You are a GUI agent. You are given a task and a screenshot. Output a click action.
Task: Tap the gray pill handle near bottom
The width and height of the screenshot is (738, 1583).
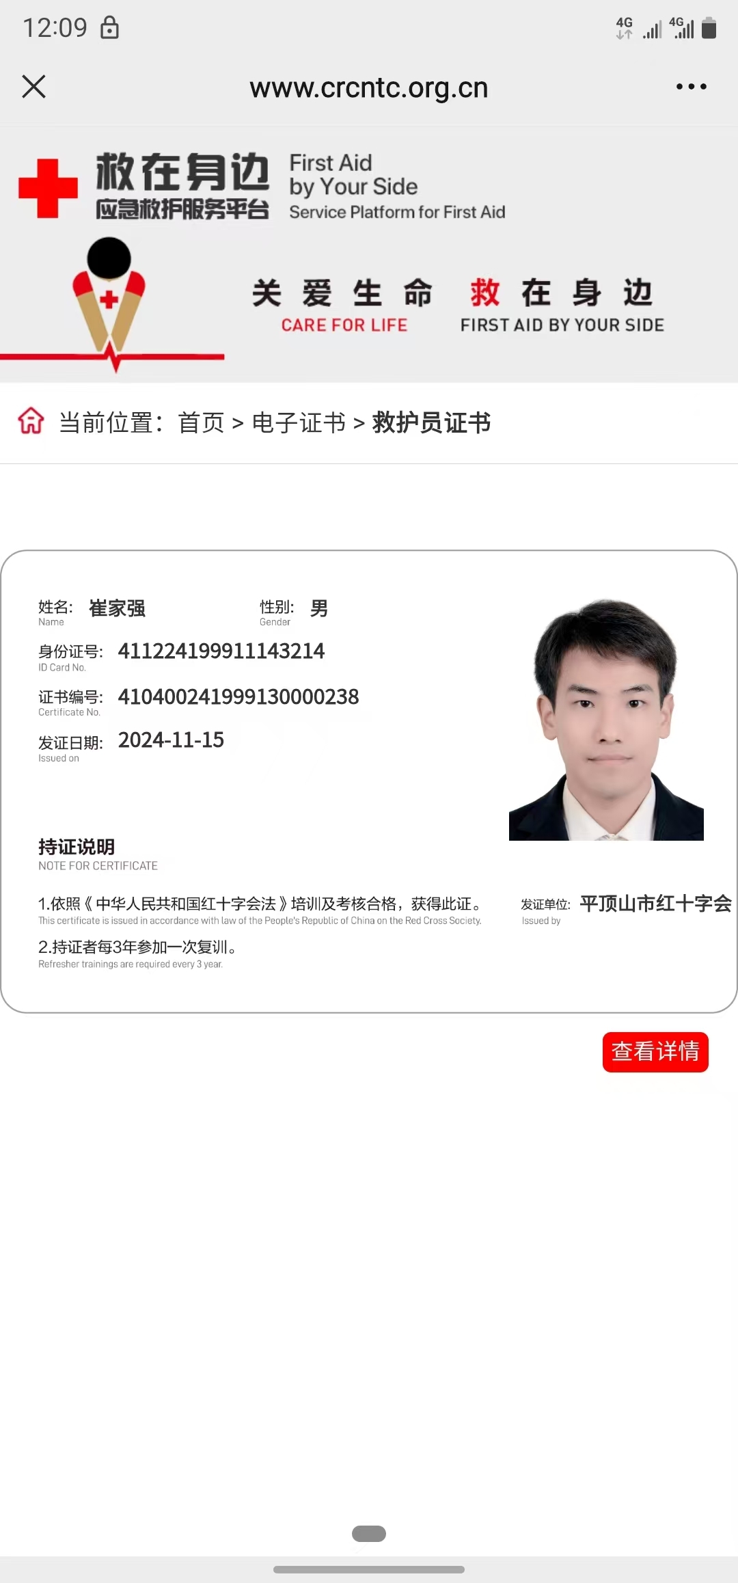tap(369, 1534)
